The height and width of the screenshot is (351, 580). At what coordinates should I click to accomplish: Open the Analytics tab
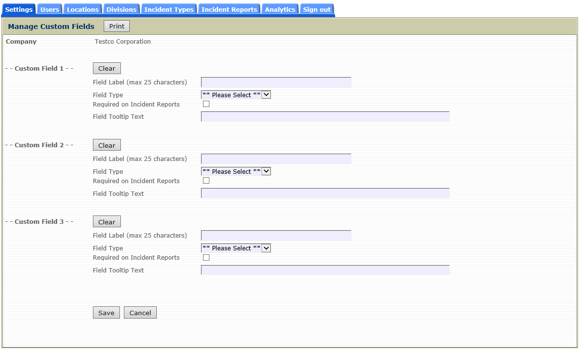pos(280,10)
